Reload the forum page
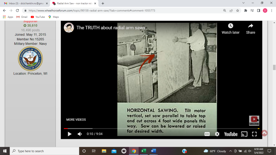The image size is (276, 155). pyautogui.click(x=17, y=11)
